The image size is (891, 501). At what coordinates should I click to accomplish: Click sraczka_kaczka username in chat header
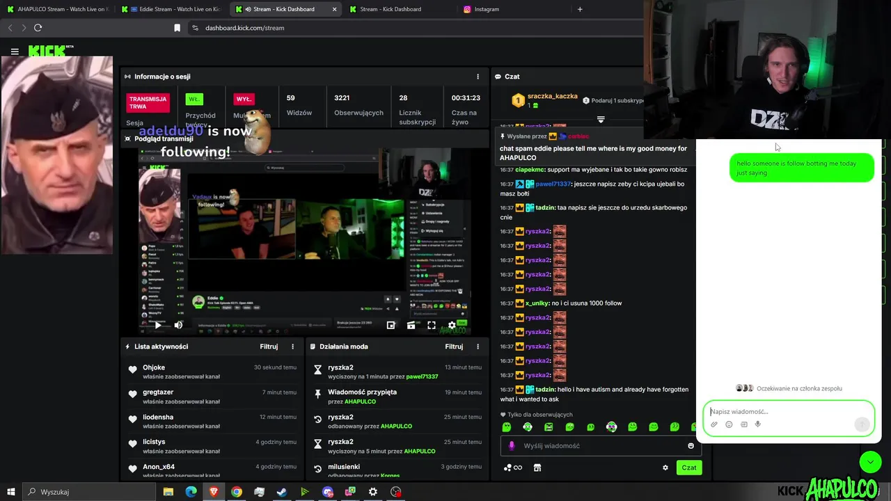coord(553,96)
